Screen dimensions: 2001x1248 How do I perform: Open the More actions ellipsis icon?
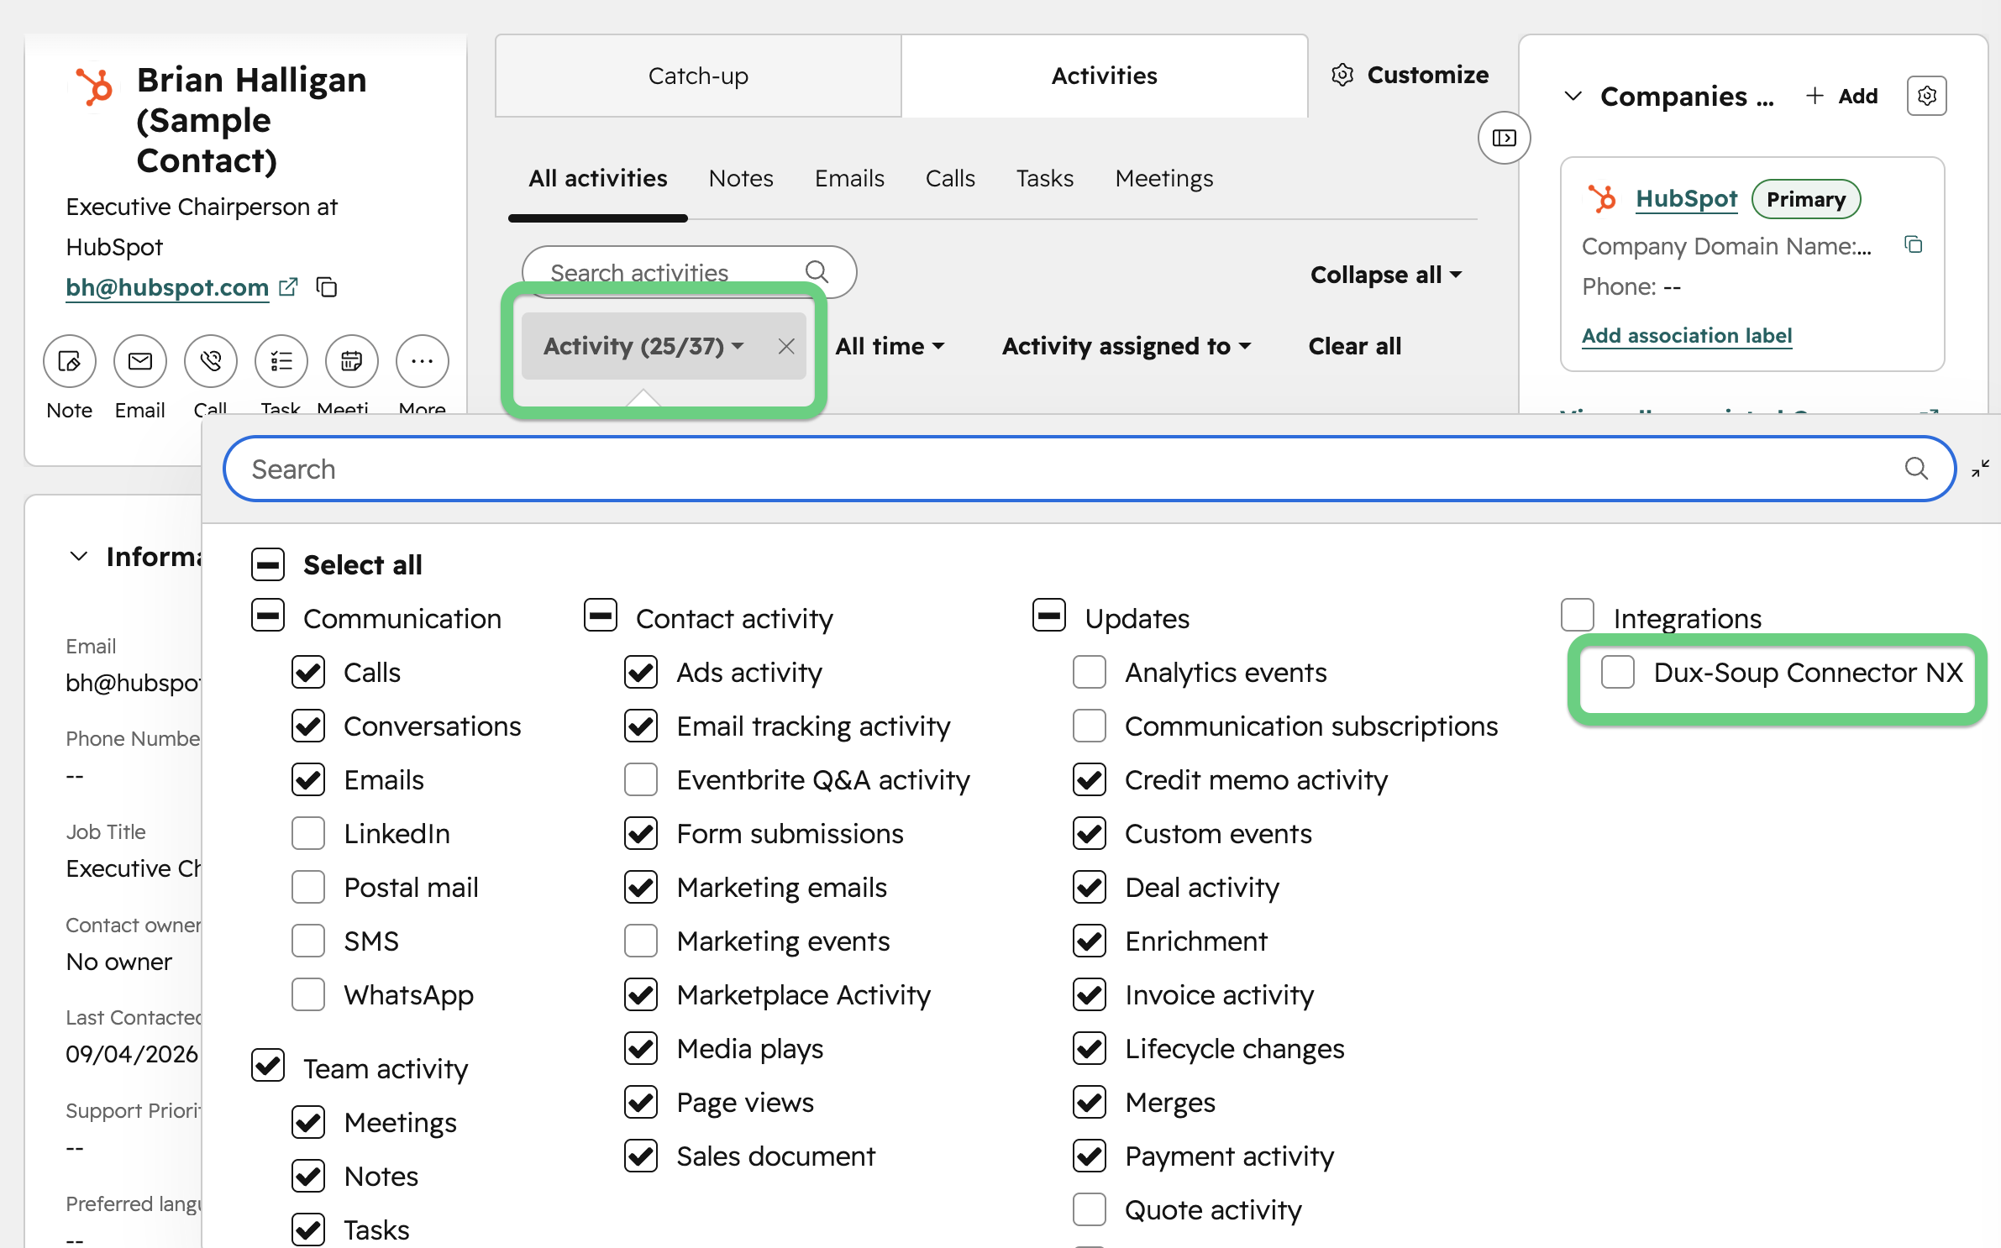pos(423,361)
